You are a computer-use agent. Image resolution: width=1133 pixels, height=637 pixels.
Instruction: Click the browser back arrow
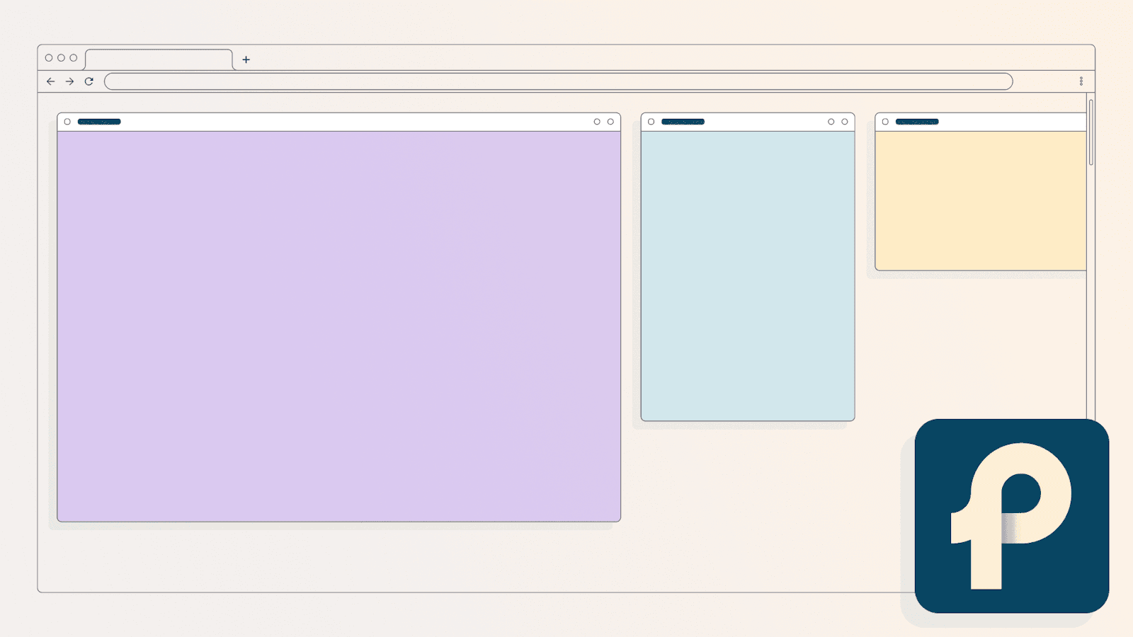[50, 81]
